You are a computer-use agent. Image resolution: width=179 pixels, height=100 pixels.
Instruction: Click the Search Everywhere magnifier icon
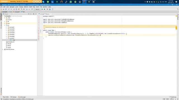[x=178, y=9]
